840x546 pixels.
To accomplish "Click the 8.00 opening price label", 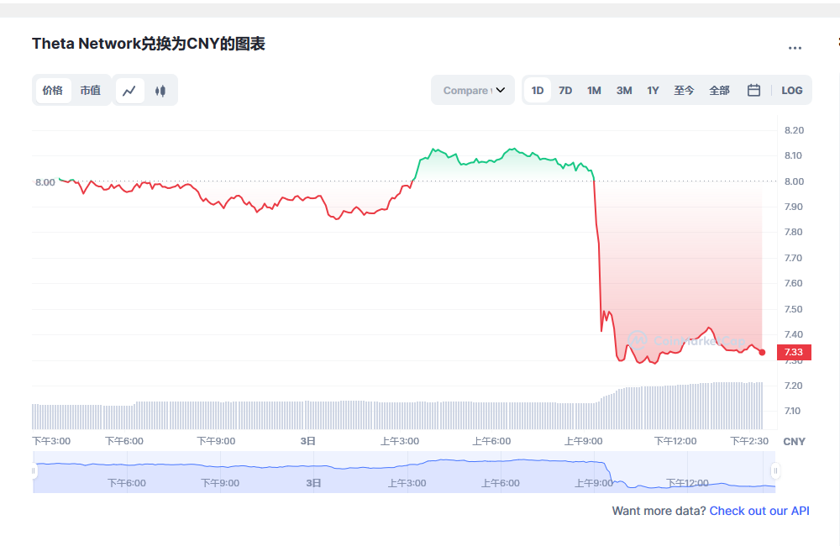I will click(45, 182).
